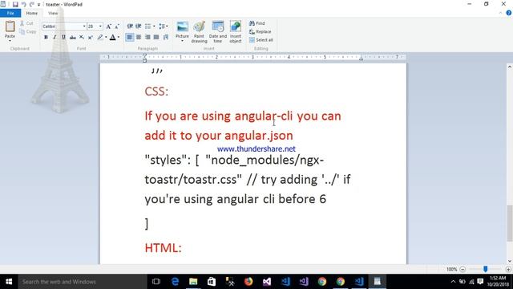This screenshot has width=513, height=289.
Task: Increase the paragraph indent
Action: click(x=139, y=26)
